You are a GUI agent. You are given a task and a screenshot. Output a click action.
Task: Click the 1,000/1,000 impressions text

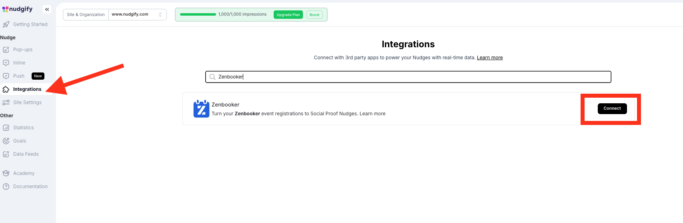coord(242,14)
